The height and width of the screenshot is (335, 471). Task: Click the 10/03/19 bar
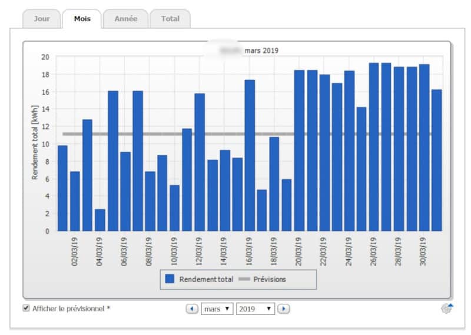pos(175,207)
